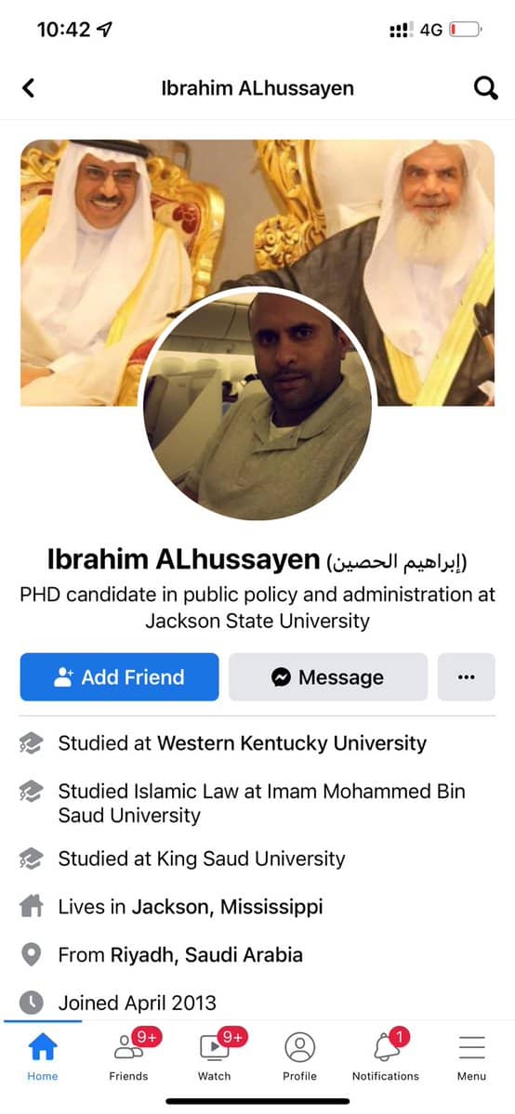Image resolution: width=515 pixels, height=1114 pixels.
Task: Click the clock icon beside Joined April 2013
Action: pos(32,1003)
